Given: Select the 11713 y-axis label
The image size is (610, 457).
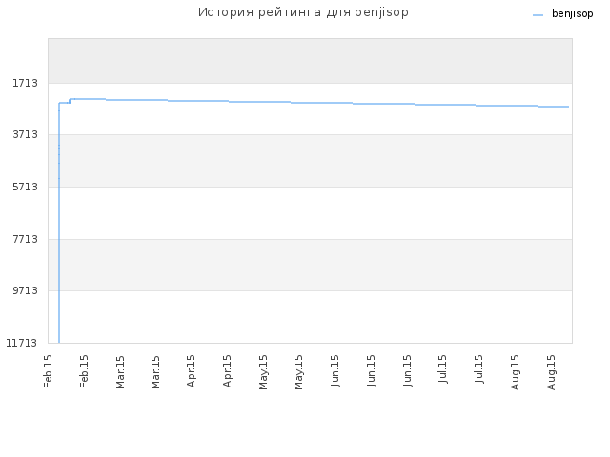Looking at the screenshot, I should pyautogui.click(x=21, y=343).
